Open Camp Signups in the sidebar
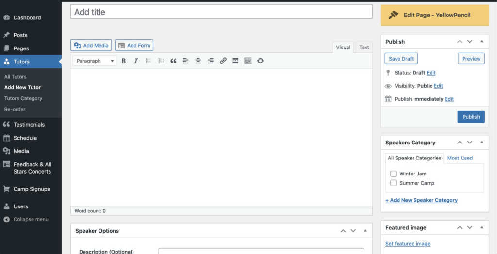 point(31,189)
